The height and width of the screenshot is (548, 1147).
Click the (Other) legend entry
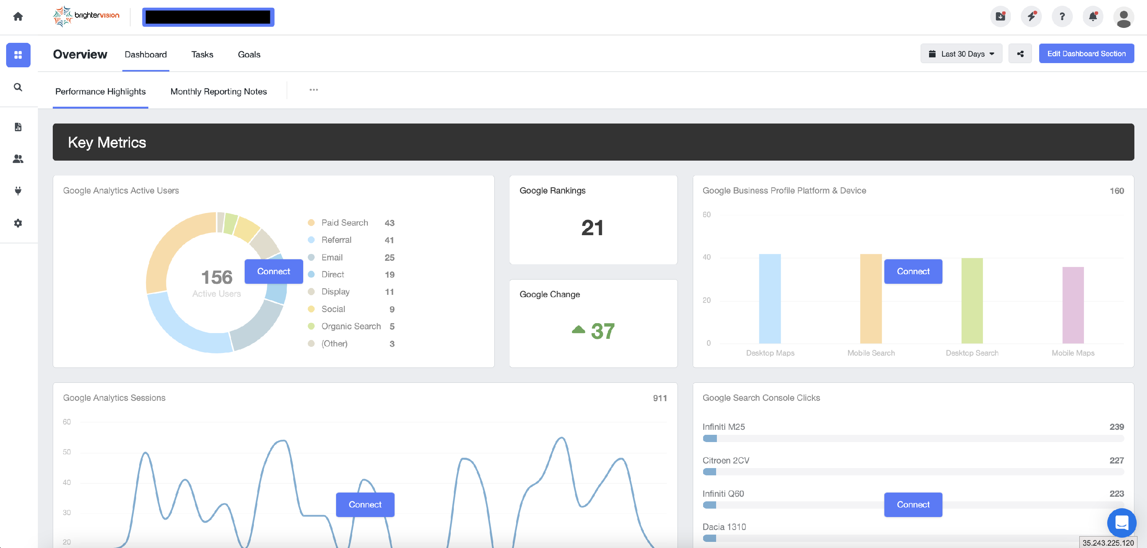(x=351, y=343)
